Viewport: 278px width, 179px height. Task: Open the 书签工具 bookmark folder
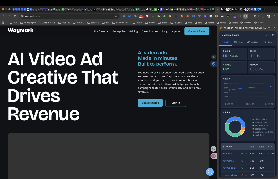pos(64,23)
